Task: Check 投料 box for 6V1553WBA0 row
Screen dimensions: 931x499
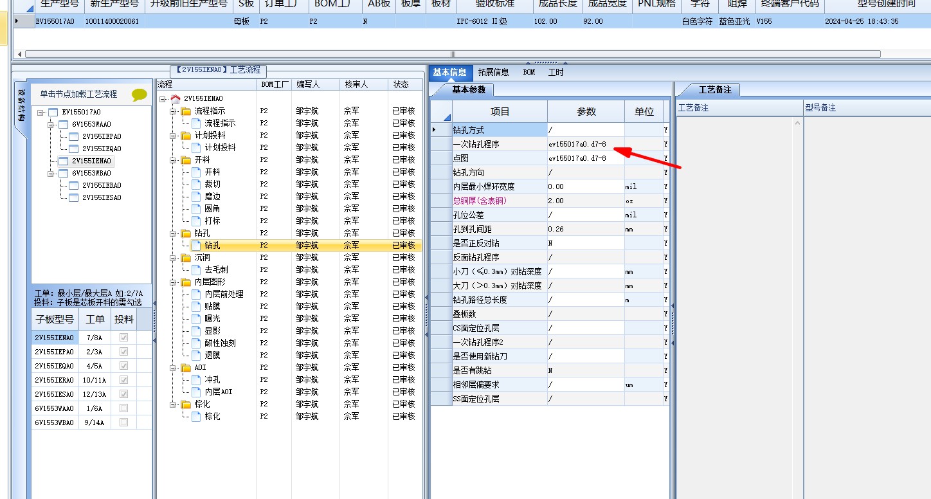Action: pyautogui.click(x=123, y=422)
